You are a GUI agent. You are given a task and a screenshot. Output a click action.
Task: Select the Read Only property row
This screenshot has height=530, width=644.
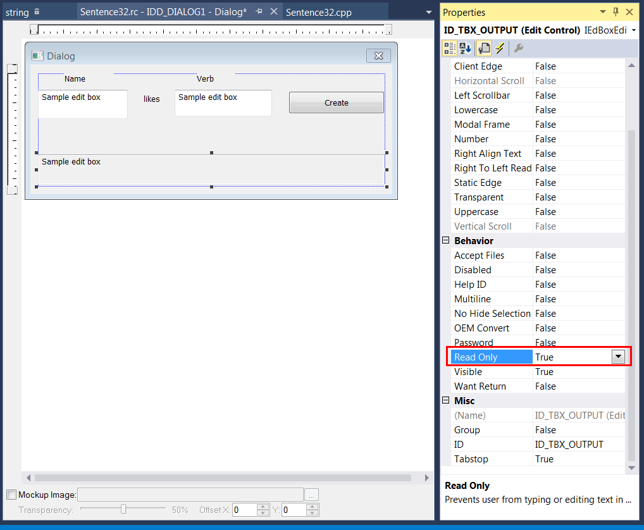point(538,357)
